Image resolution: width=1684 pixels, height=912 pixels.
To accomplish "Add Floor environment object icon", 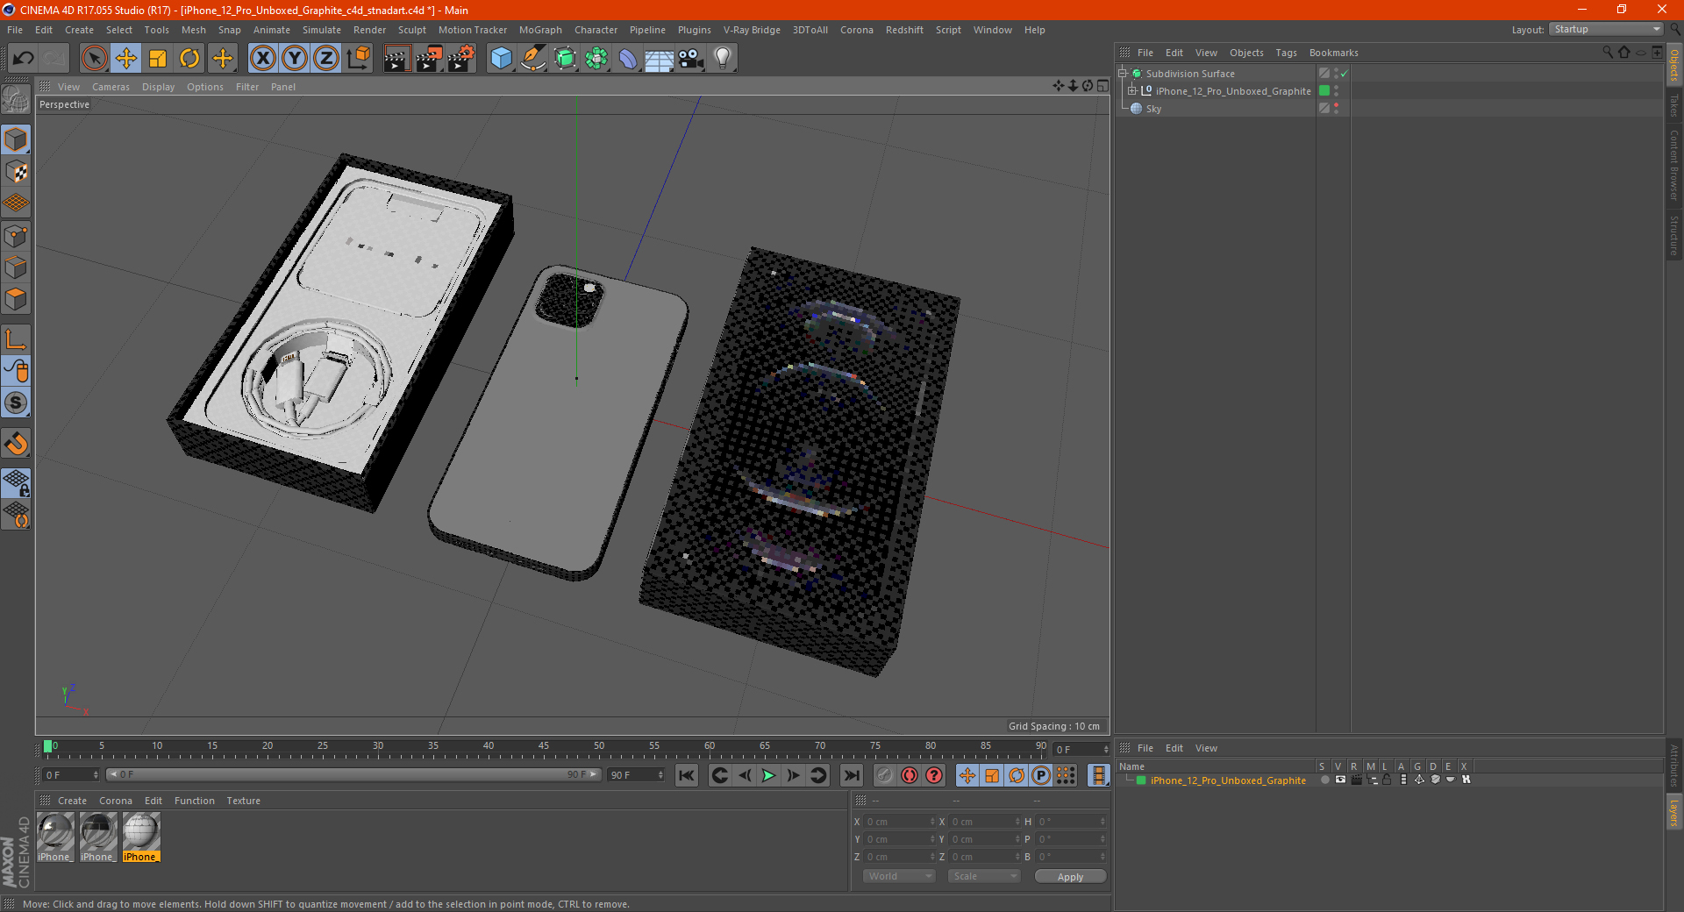I will coord(660,59).
